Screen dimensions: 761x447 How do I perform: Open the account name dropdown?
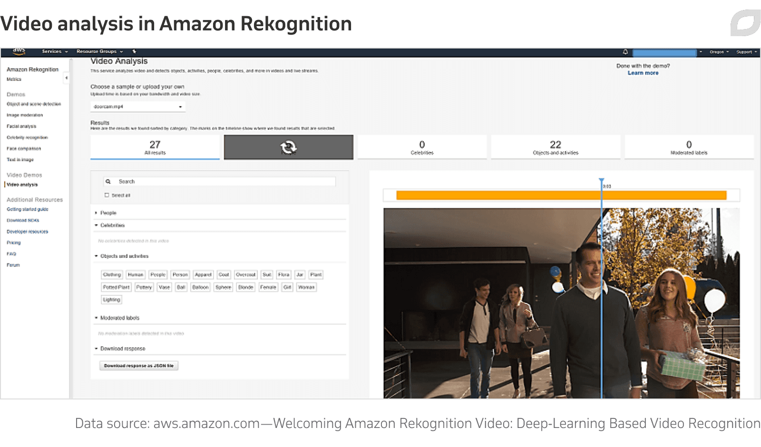pyautogui.click(x=667, y=52)
